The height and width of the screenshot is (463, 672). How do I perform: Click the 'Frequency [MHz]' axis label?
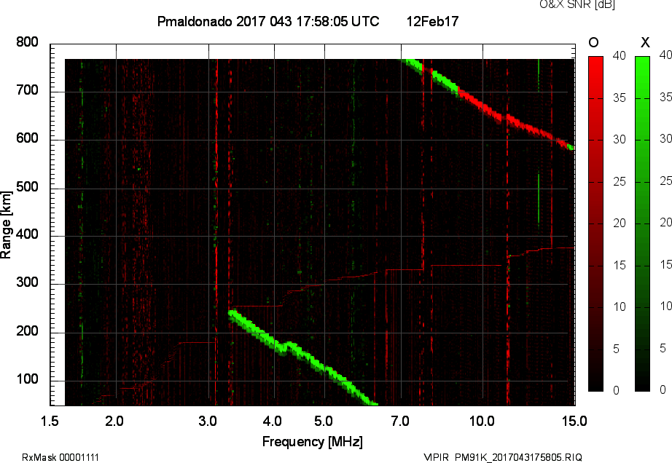click(x=313, y=442)
